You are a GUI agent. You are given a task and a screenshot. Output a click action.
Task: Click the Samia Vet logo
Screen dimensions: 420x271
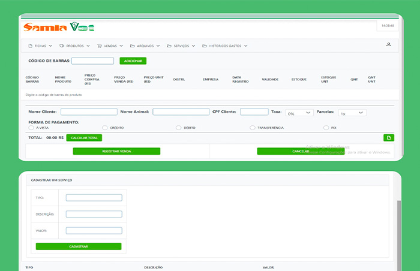pyautogui.click(x=59, y=27)
